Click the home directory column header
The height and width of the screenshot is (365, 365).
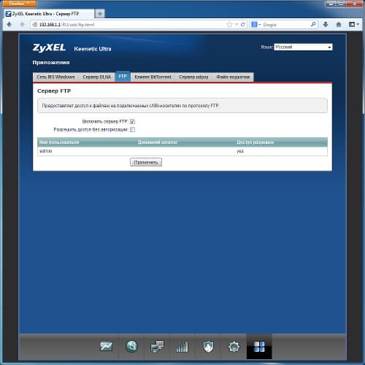(x=158, y=142)
